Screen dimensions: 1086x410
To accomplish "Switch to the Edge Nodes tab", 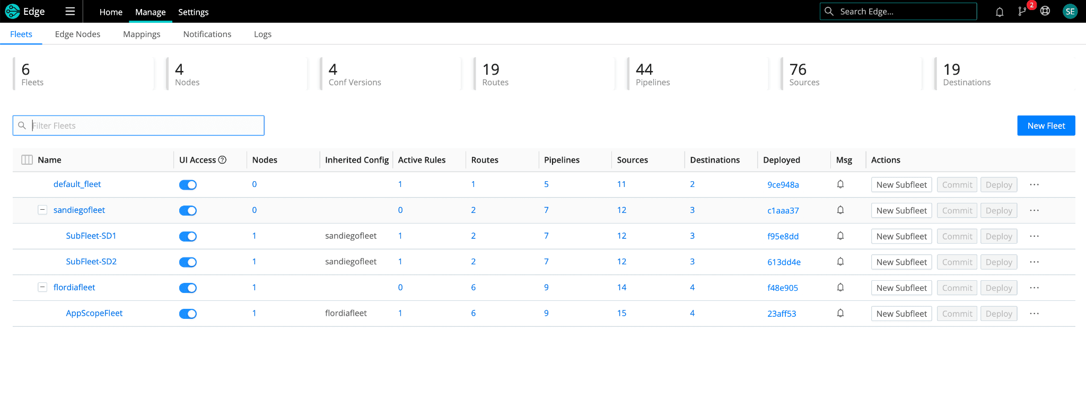I will pyautogui.click(x=77, y=34).
